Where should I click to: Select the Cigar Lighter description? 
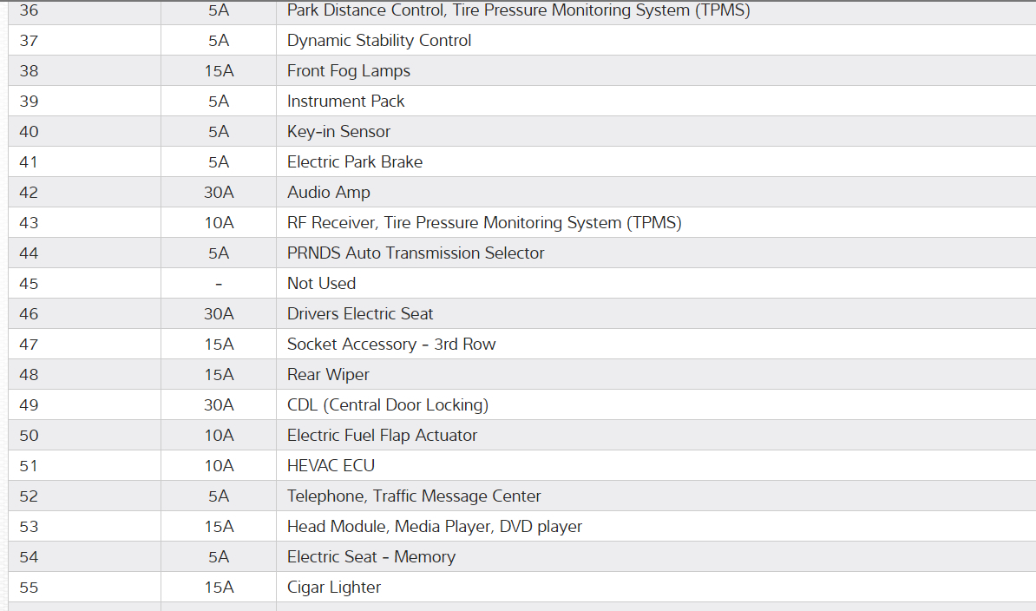pos(334,588)
